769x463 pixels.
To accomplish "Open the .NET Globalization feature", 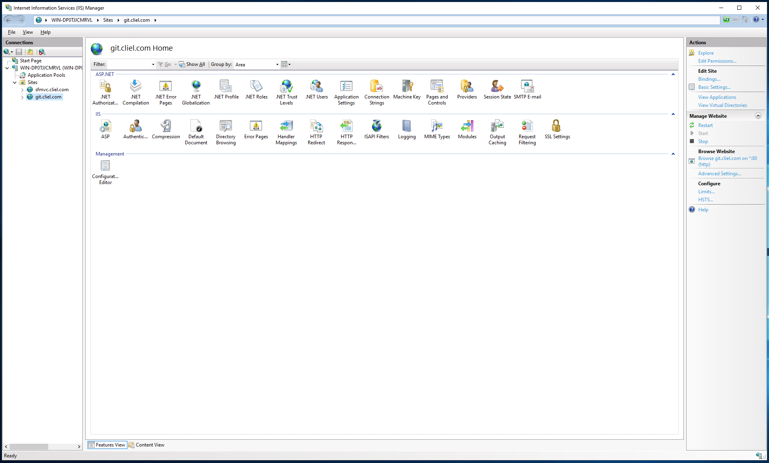I will [x=196, y=92].
